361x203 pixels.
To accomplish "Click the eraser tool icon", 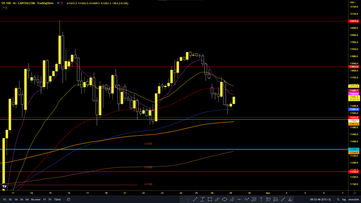I will (x=290, y=199).
